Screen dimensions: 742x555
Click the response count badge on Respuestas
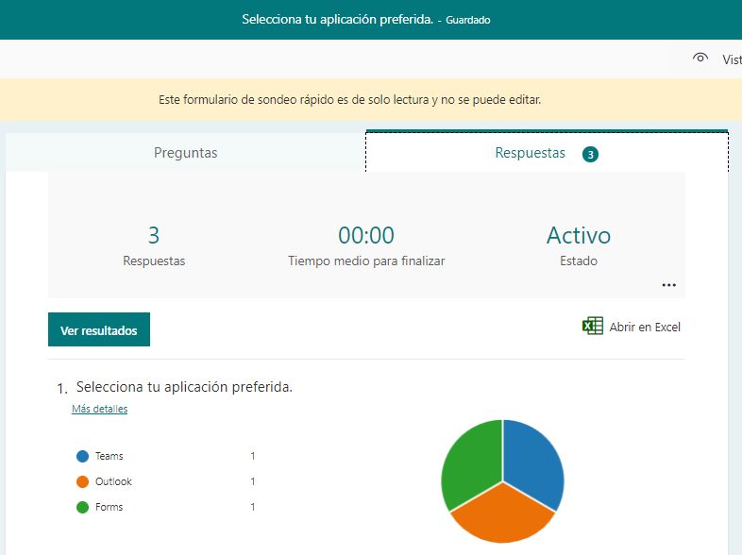click(591, 154)
